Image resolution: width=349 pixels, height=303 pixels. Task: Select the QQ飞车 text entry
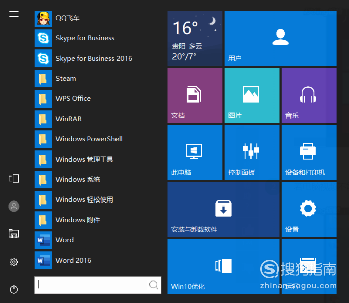pyautogui.click(x=68, y=18)
